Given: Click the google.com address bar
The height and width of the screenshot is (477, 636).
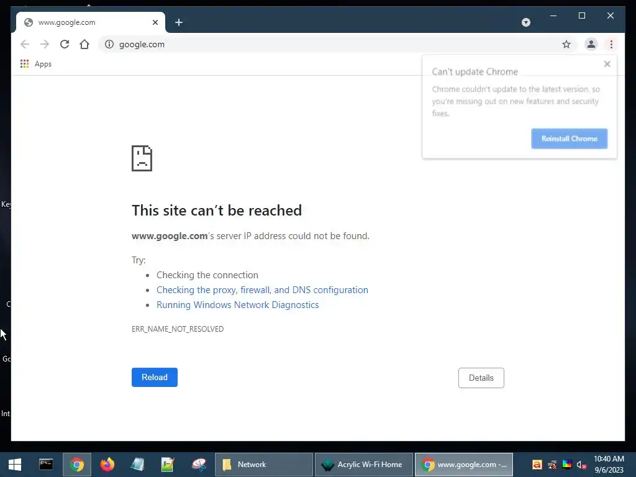Looking at the screenshot, I should click(337, 44).
